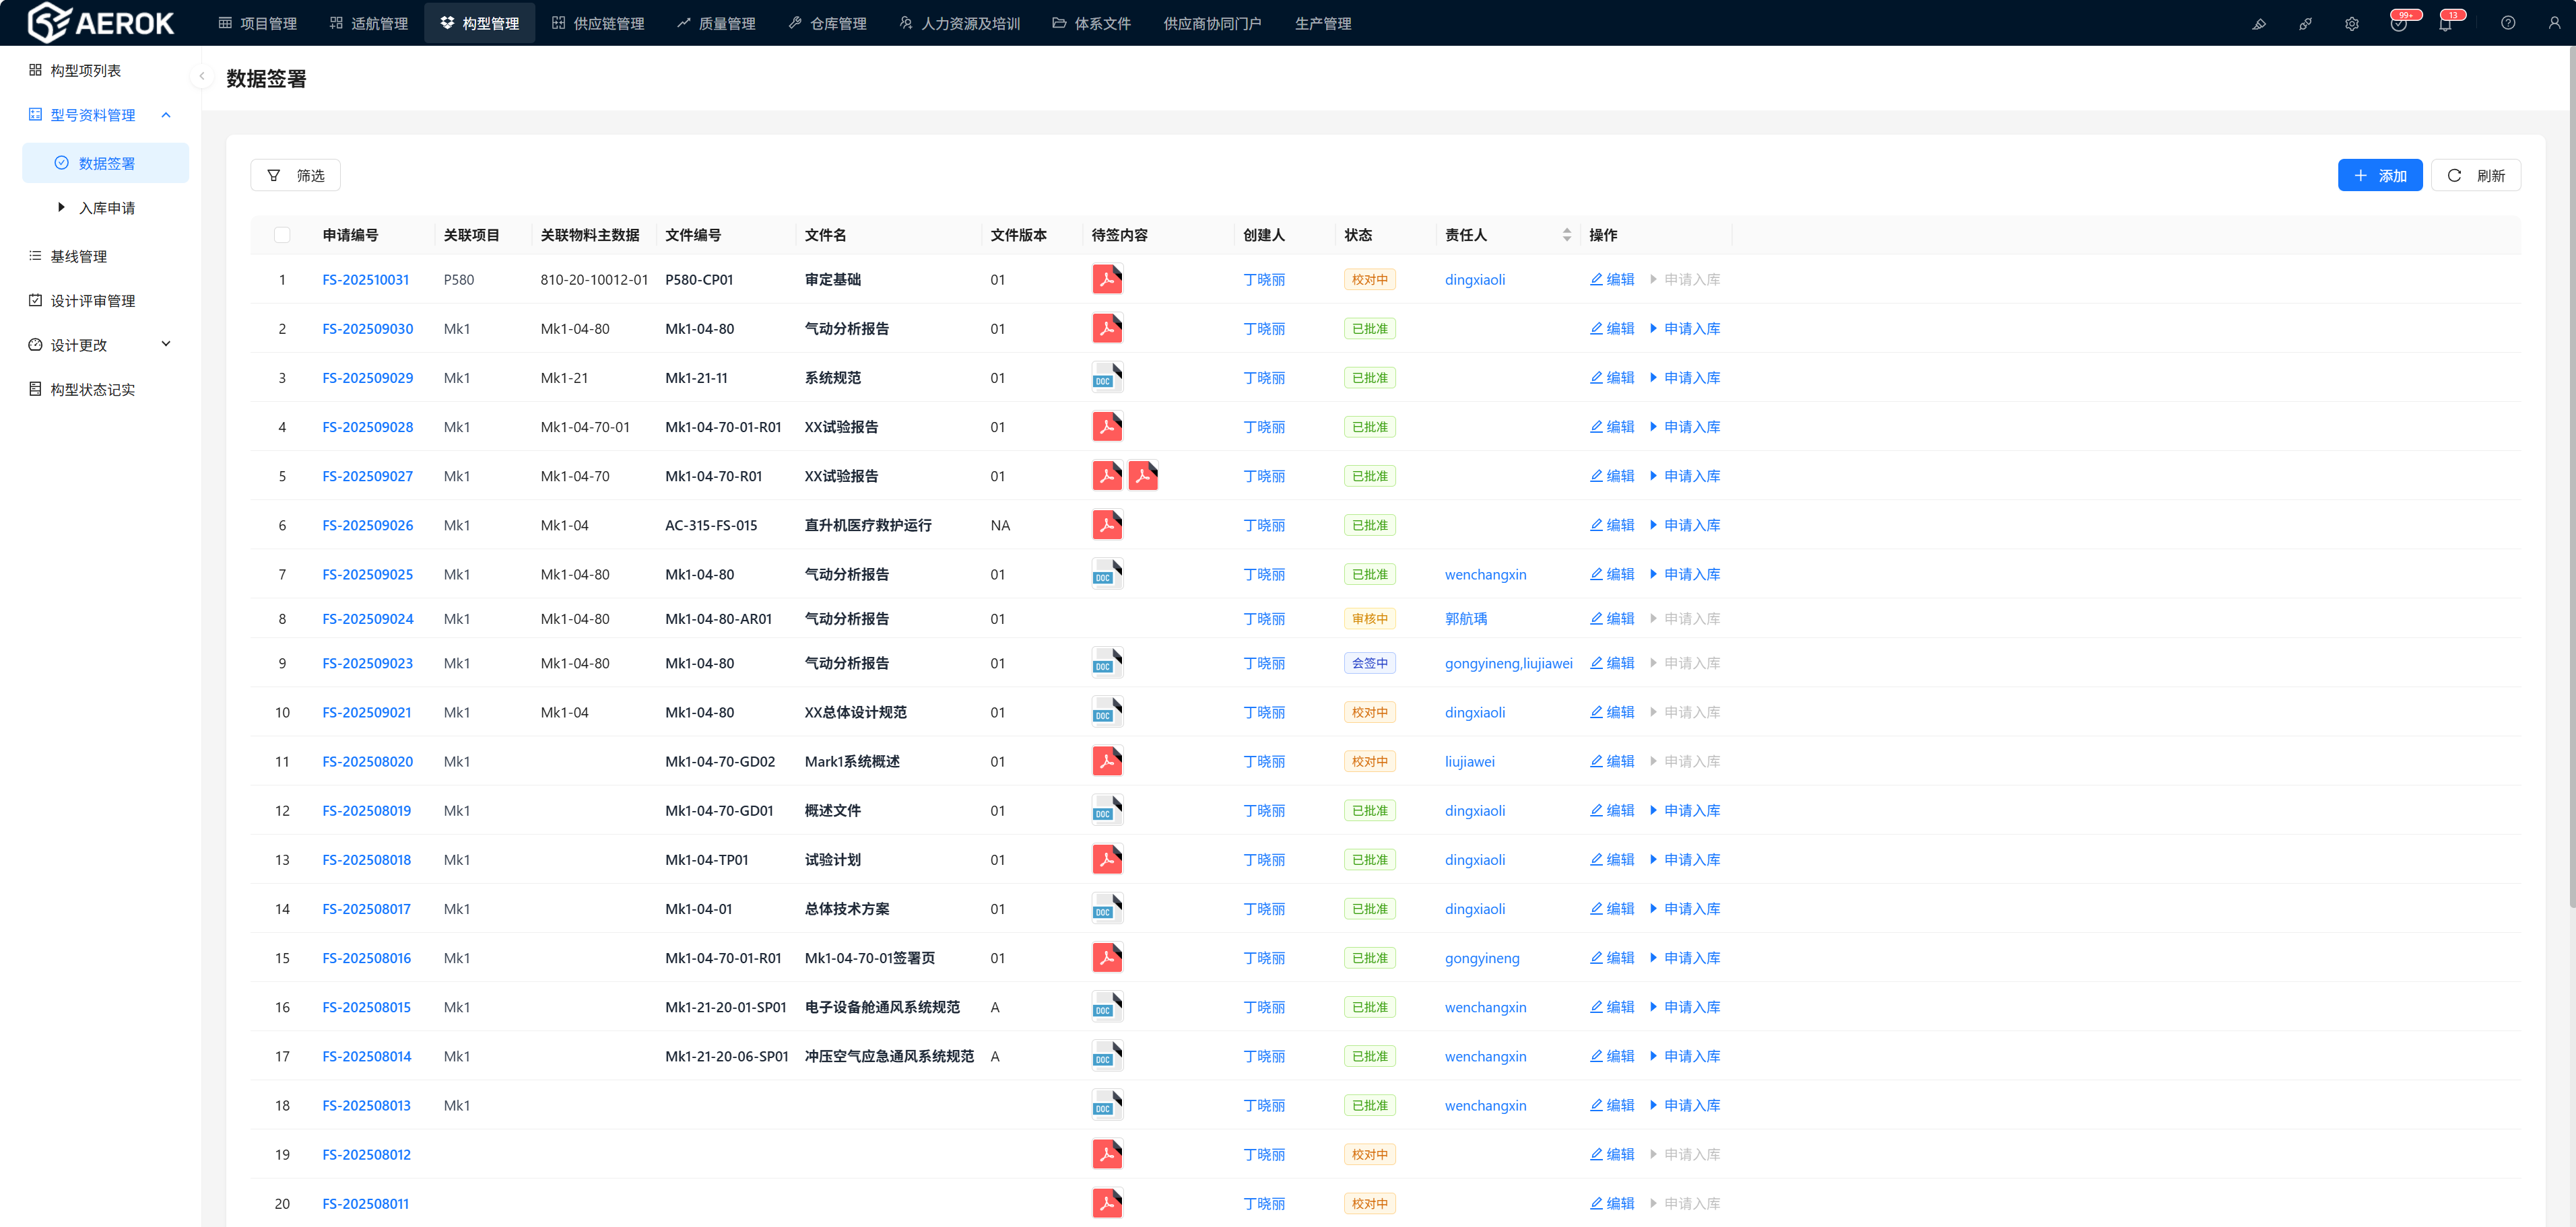This screenshot has height=1227, width=2576.
Task: Collapse the left sidebar with arrow handle
Action: [x=201, y=76]
